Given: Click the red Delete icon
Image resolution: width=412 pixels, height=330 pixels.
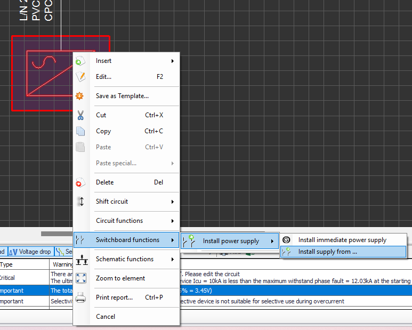Looking at the screenshot, I should pyautogui.click(x=80, y=182).
